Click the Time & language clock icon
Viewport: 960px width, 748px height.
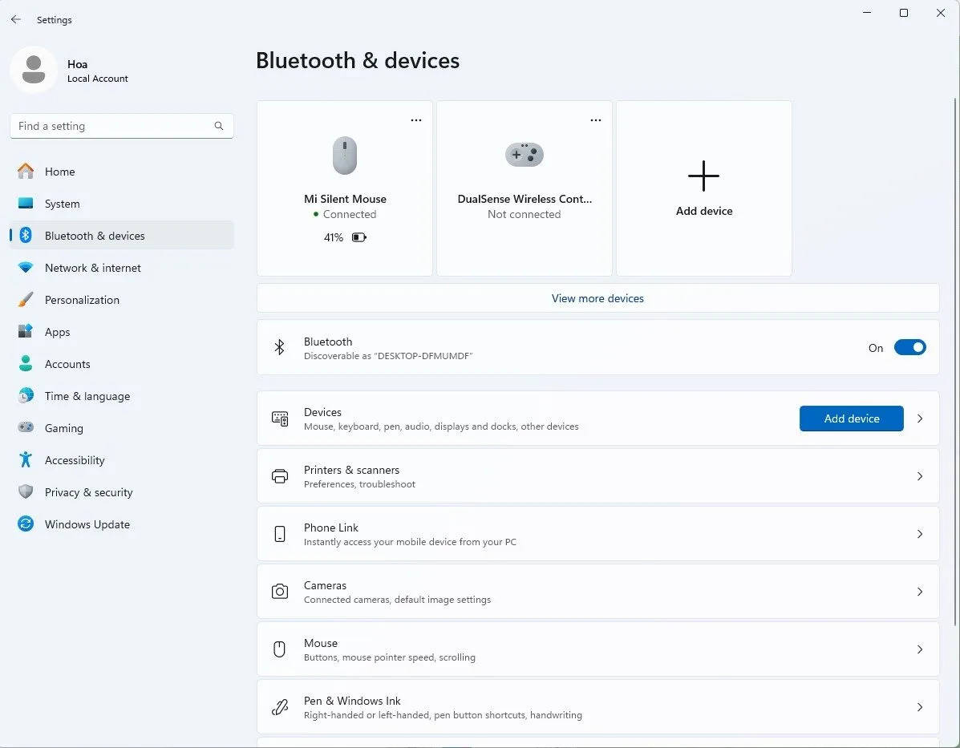pos(26,395)
